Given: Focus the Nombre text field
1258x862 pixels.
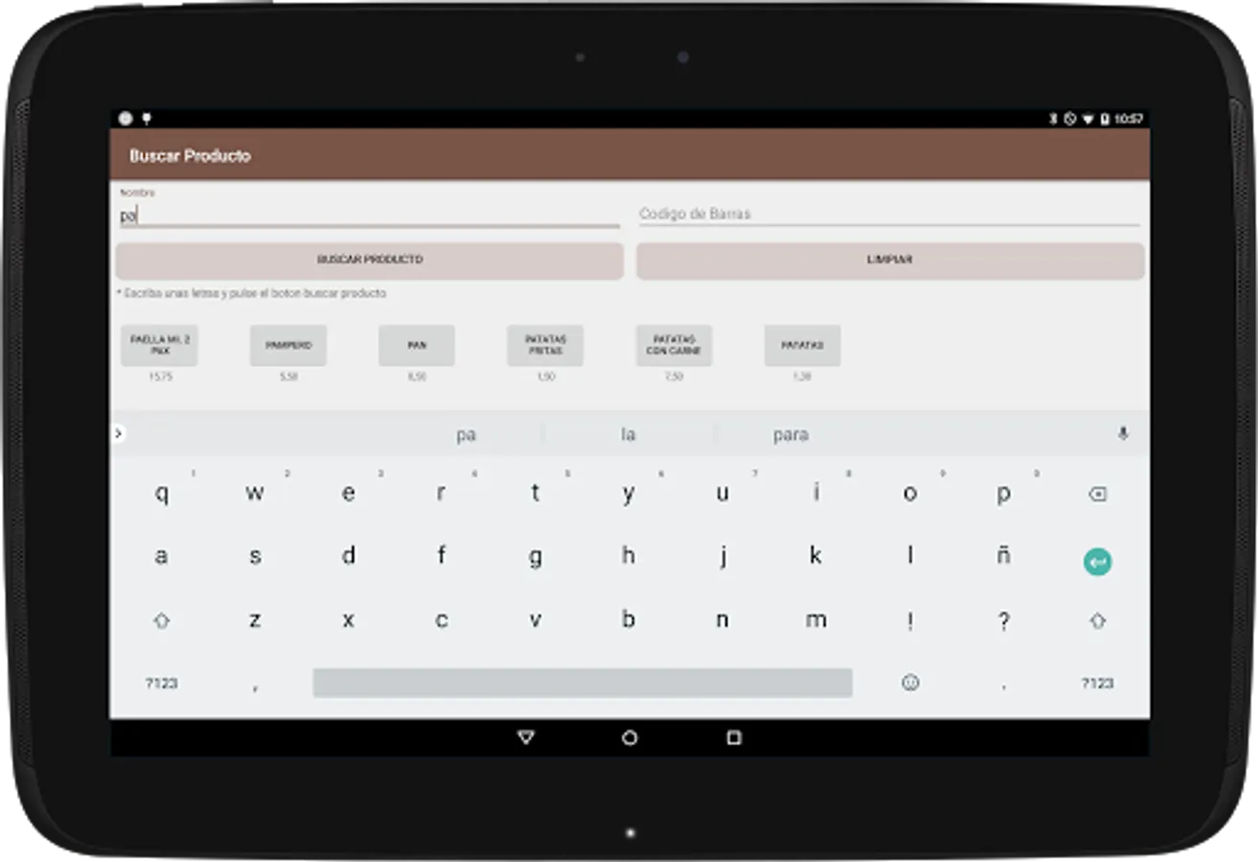Looking at the screenshot, I should coord(369,215).
